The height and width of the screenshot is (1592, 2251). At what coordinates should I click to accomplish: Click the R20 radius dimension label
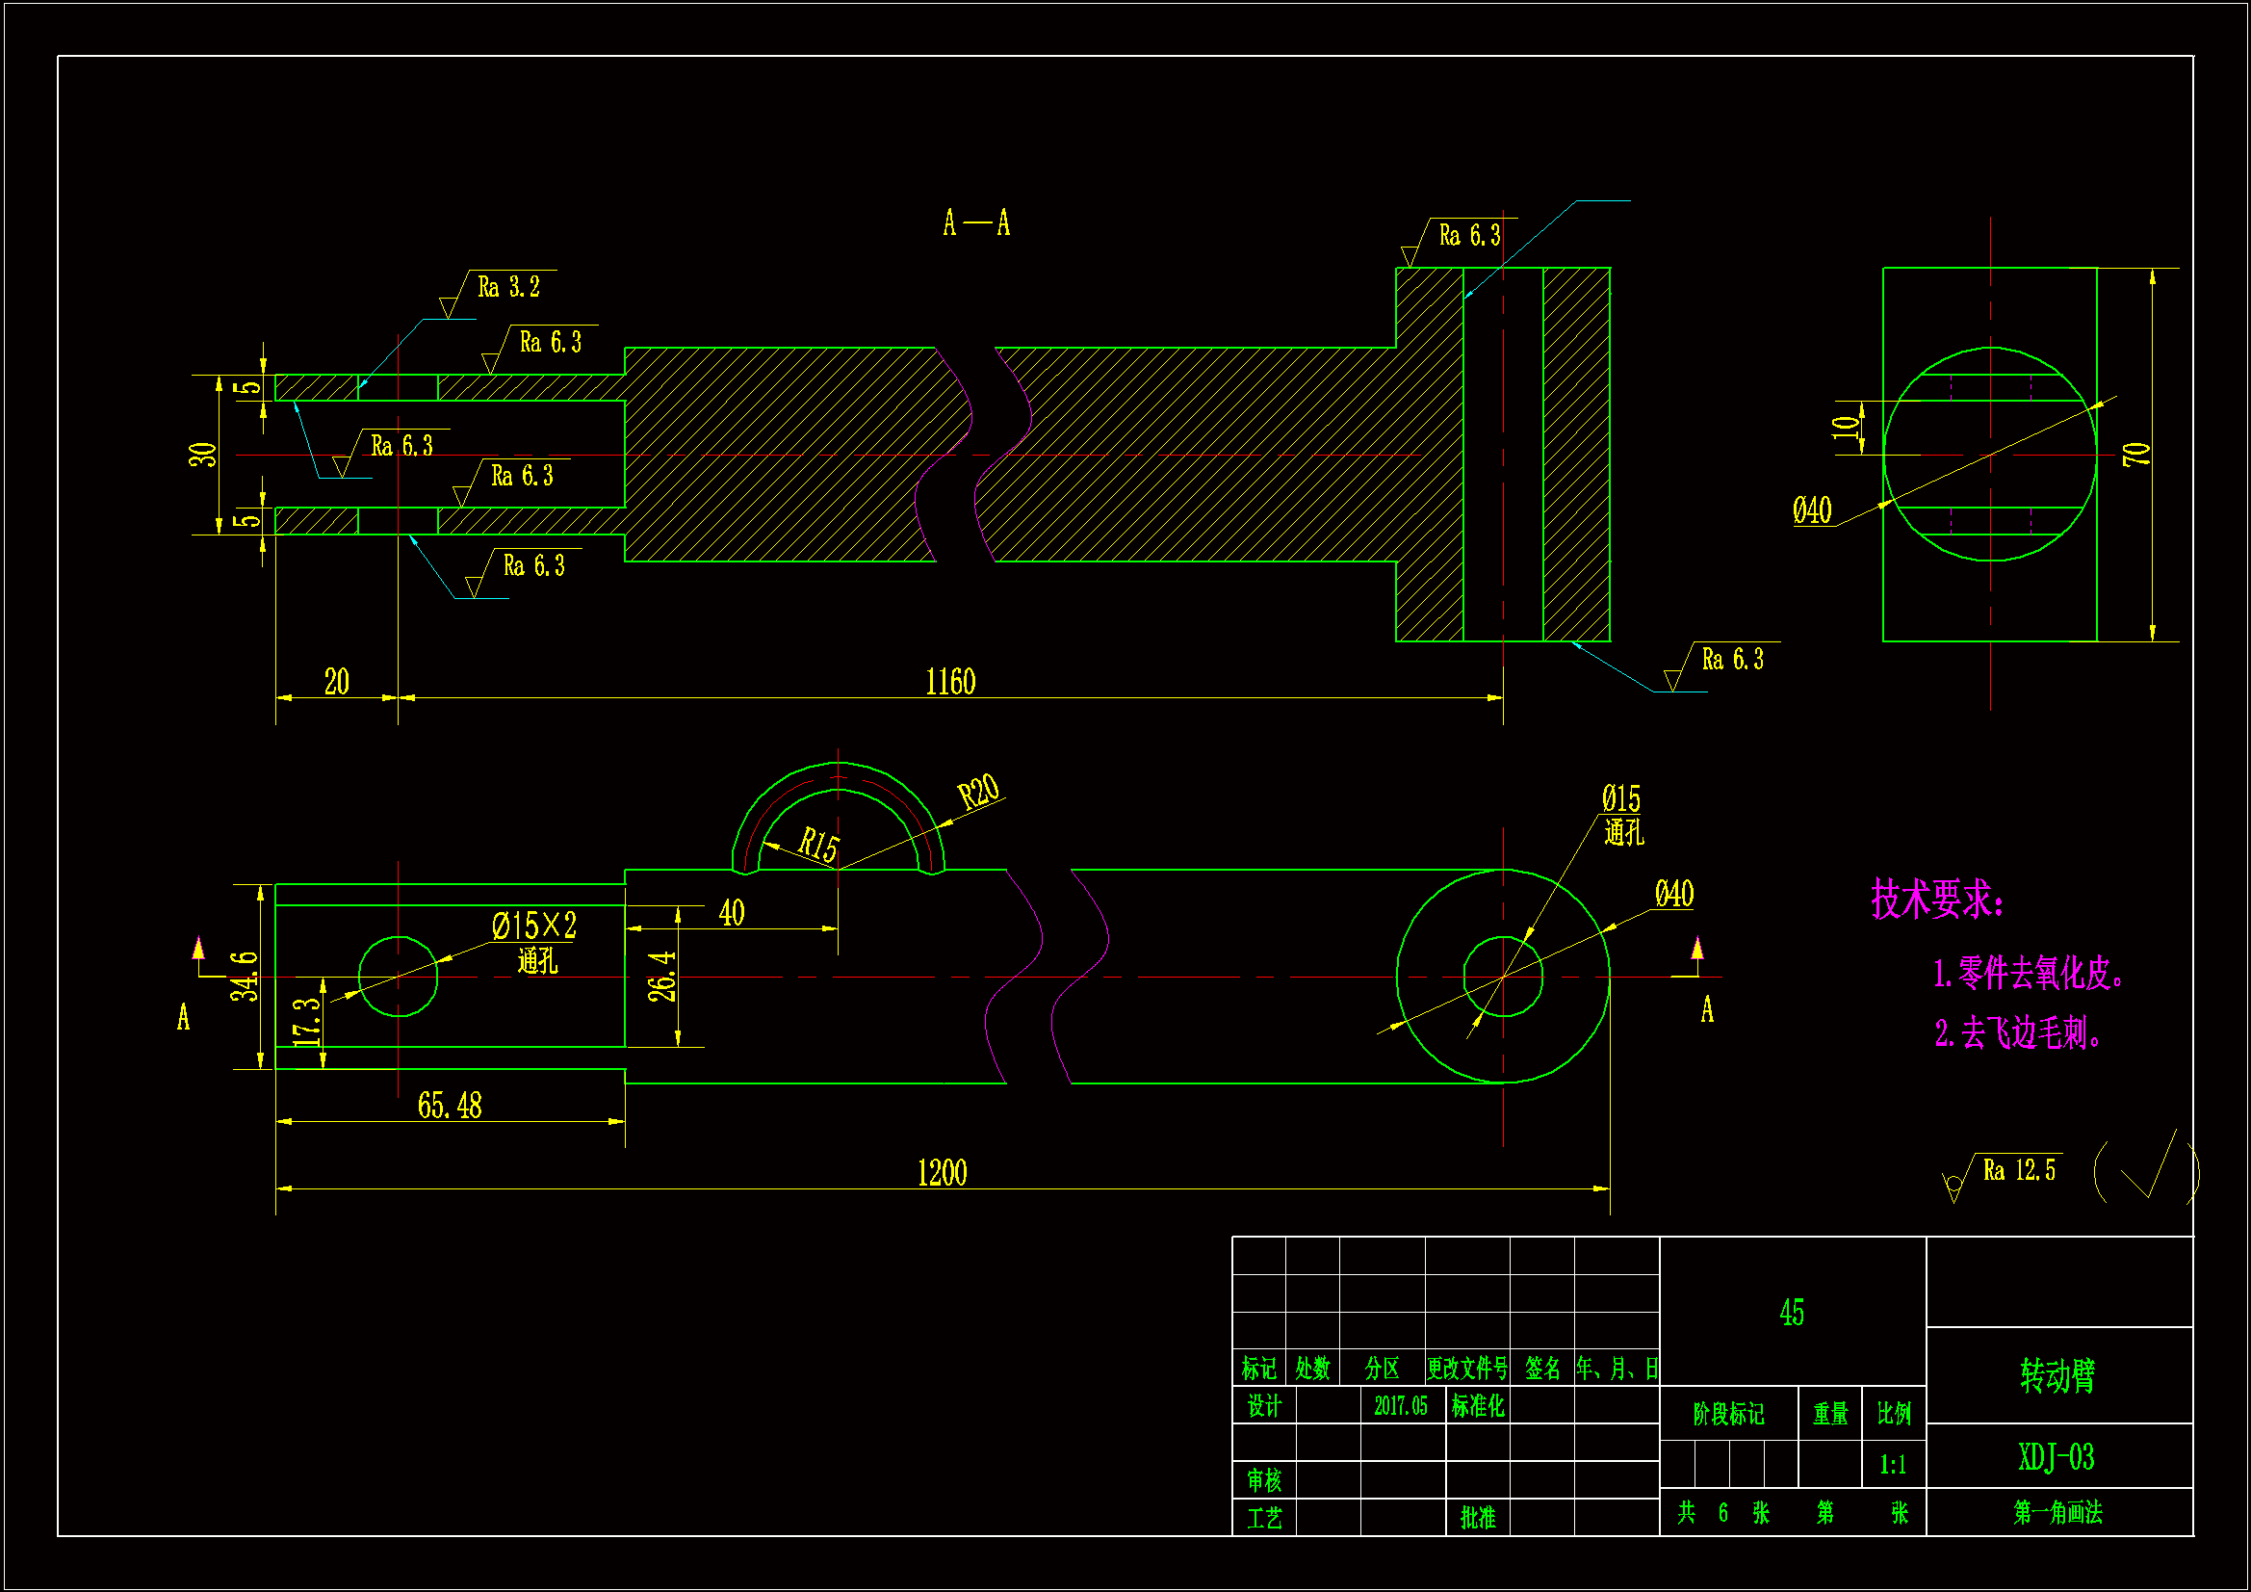(x=978, y=791)
